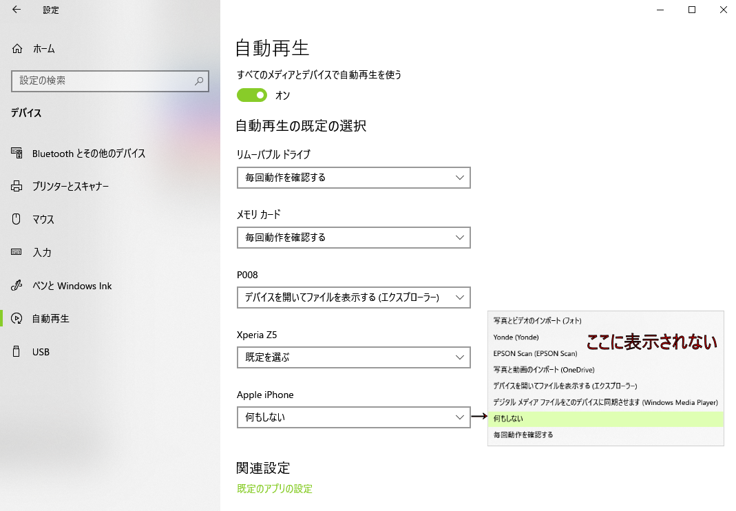Open the P008 device dropdown
This screenshot has width=736, height=511.
coord(353,298)
